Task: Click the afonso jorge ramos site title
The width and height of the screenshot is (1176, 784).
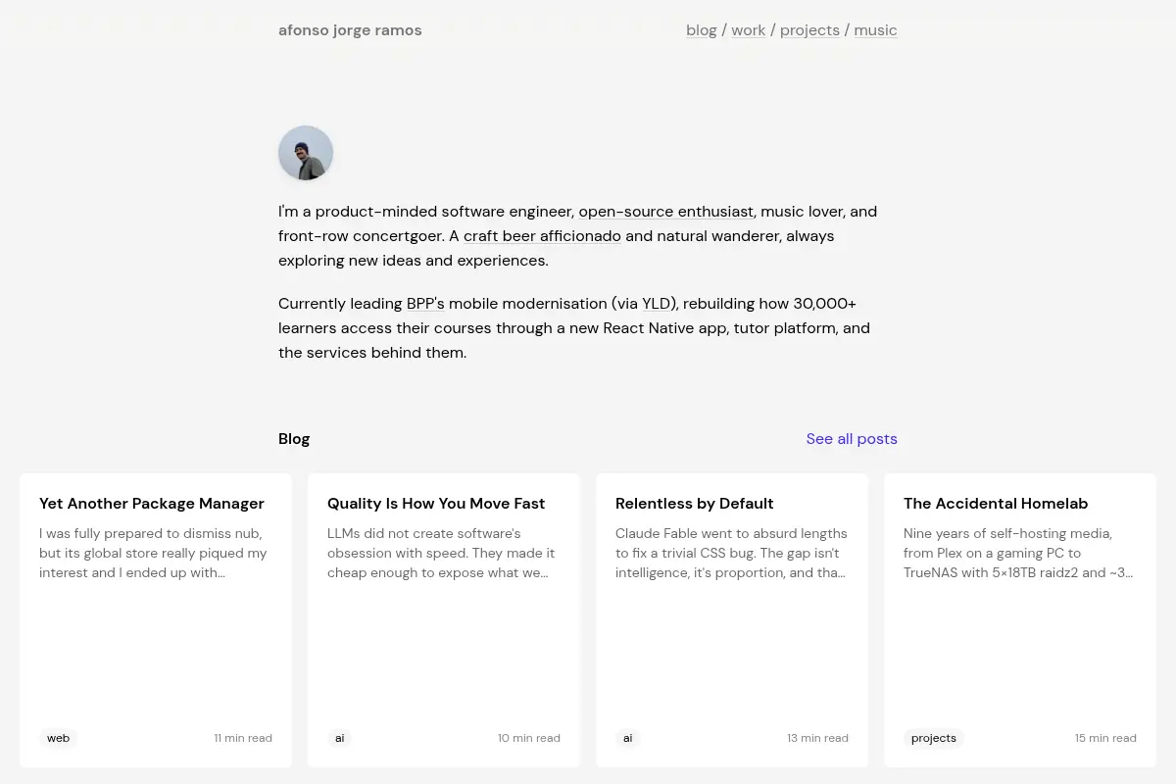Action: pyautogui.click(x=350, y=30)
